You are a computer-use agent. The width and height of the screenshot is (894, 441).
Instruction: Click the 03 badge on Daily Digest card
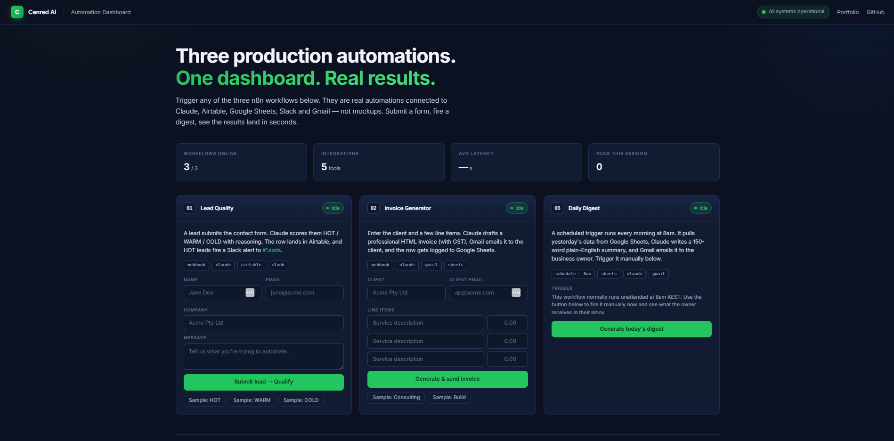point(557,208)
